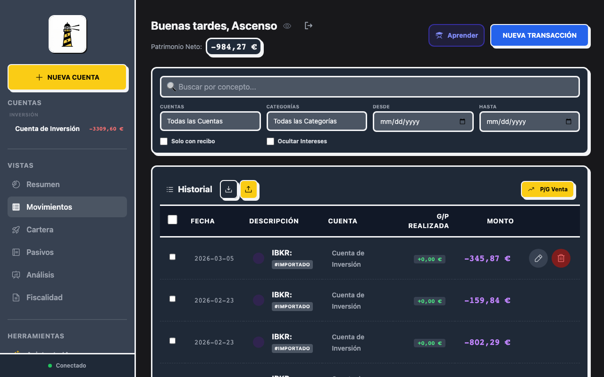
Task: Expand the Todas las Categorías dropdown
Action: (x=317, y=121)
